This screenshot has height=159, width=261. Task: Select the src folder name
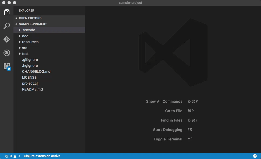[25, 48]
